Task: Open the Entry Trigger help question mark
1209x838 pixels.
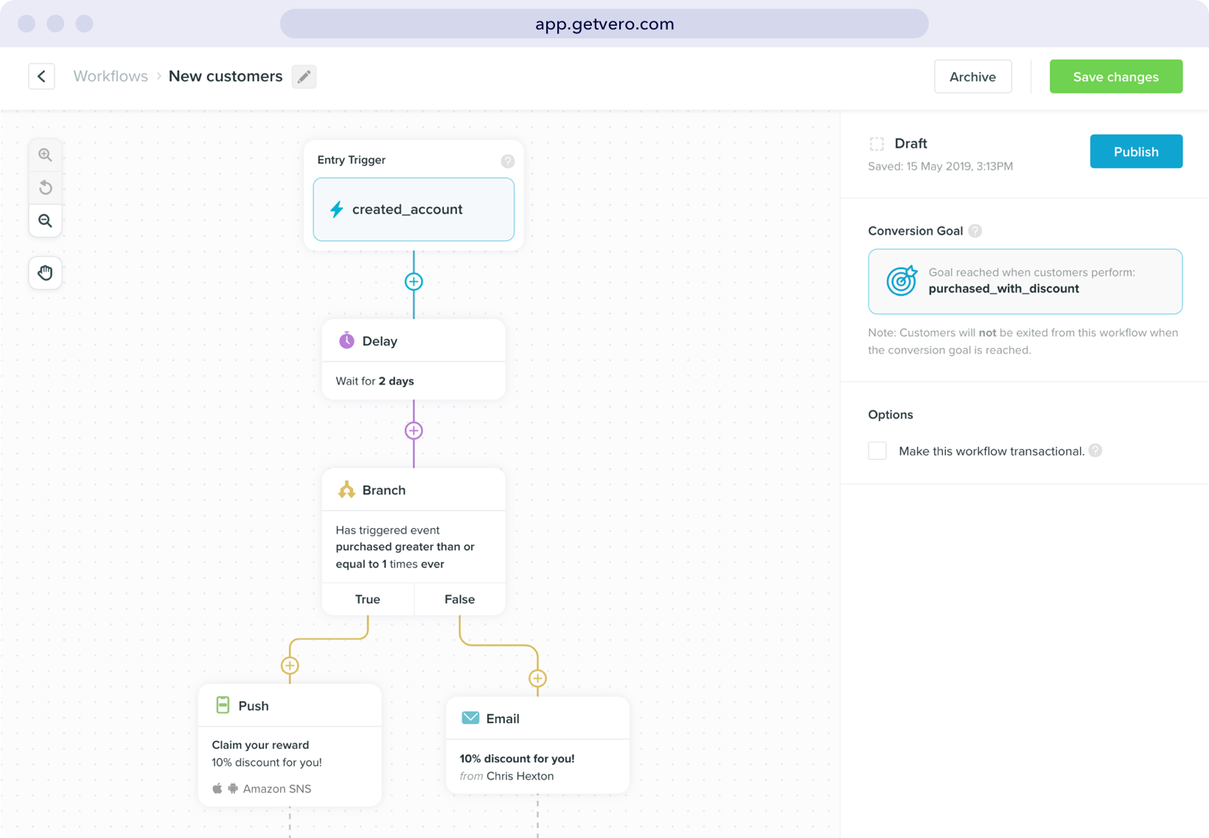Action: coord(507,161)
